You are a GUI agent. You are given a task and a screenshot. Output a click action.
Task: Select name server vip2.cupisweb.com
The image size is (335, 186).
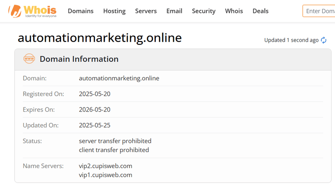pyautogui.click(x=106, y=166)
